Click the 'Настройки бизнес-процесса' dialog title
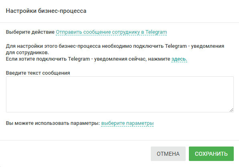239x167 pixels. click(46, 11)
